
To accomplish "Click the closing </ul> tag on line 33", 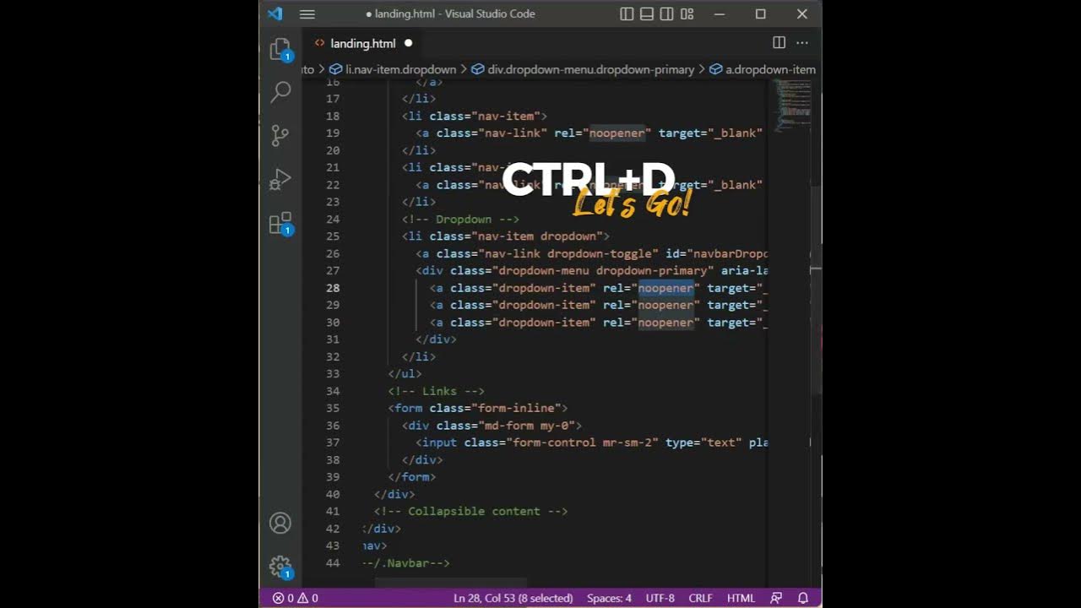I will click(x=405, y=373).
